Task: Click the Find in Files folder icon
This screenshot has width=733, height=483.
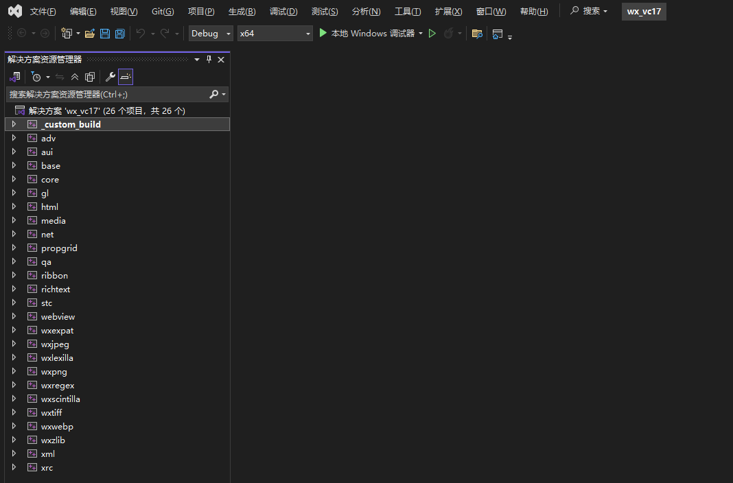Action: [x=477, y=34]
